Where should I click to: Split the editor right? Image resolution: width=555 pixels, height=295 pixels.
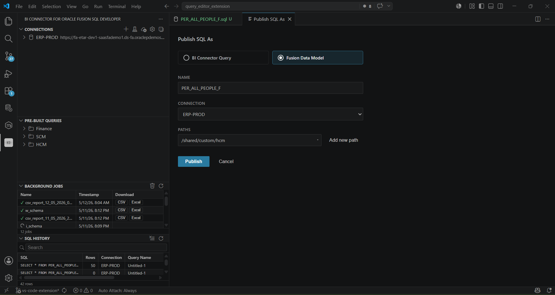tap(538, 19)
